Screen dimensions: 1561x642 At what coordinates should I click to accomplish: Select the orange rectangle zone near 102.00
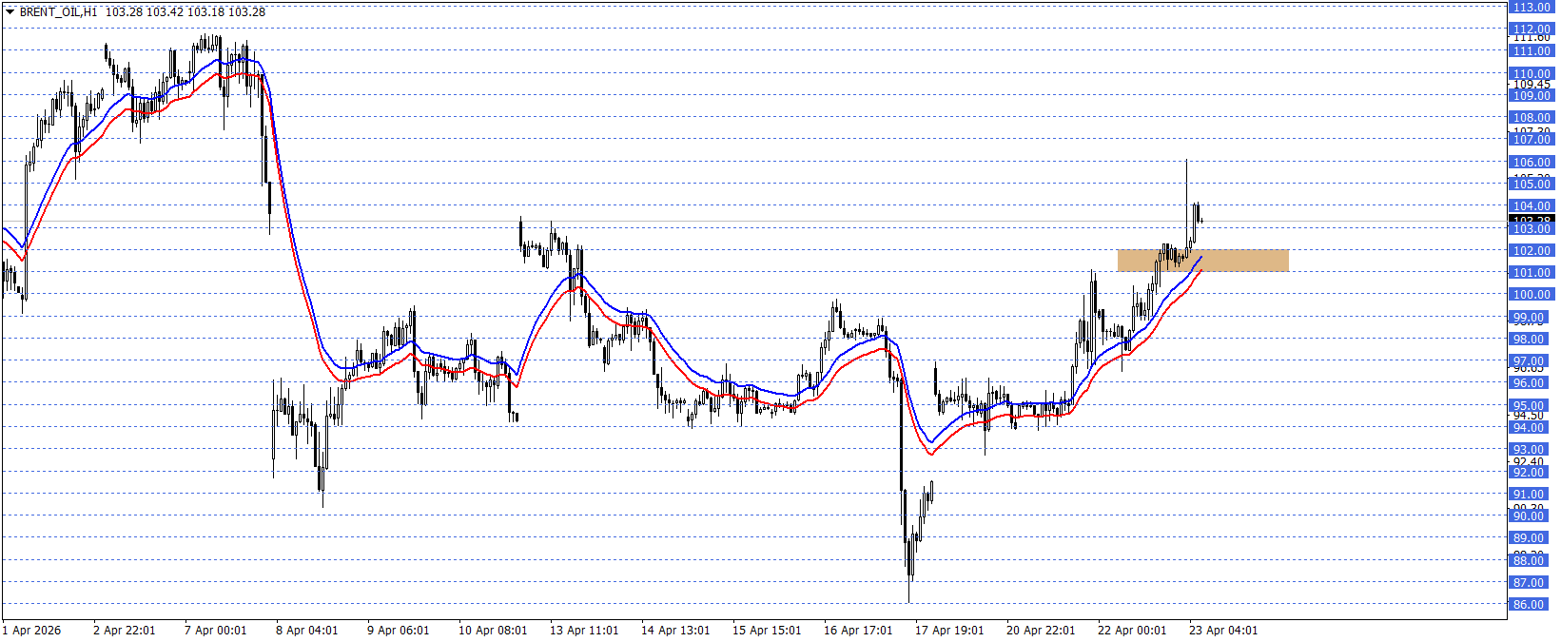(x=1202, y=261)
